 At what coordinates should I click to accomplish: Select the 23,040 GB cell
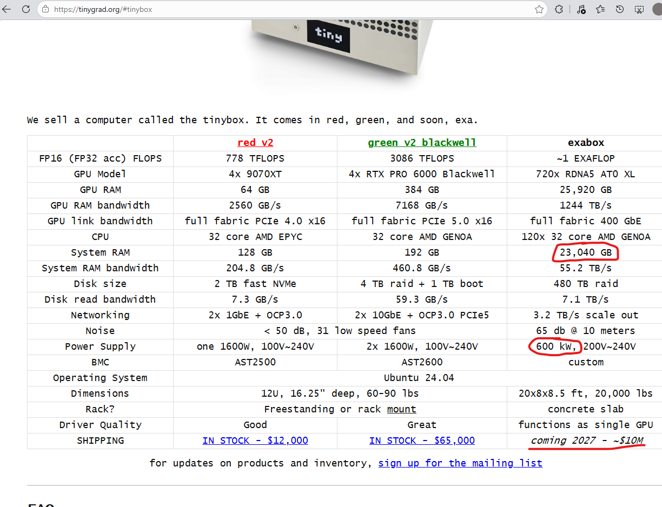click(x=586, y=252)
